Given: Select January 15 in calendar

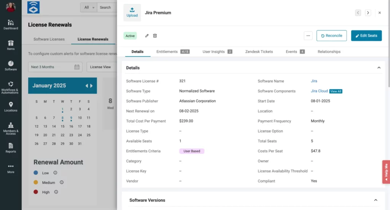Looking at the screenshot, I should pos(62,126).
